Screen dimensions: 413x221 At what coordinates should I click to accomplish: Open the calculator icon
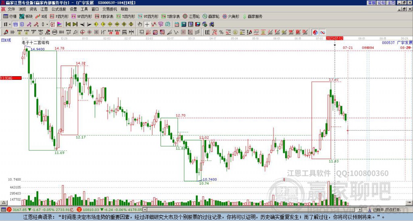(184, 25)
